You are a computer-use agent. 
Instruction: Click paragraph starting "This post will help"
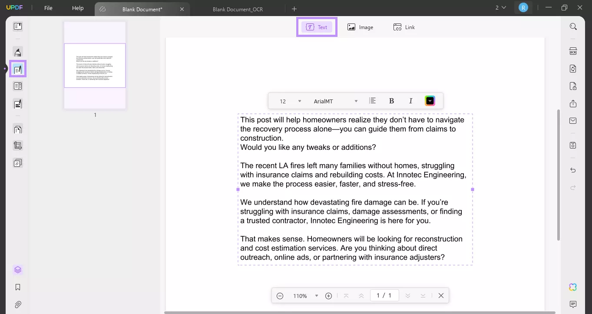coord(352,129)
